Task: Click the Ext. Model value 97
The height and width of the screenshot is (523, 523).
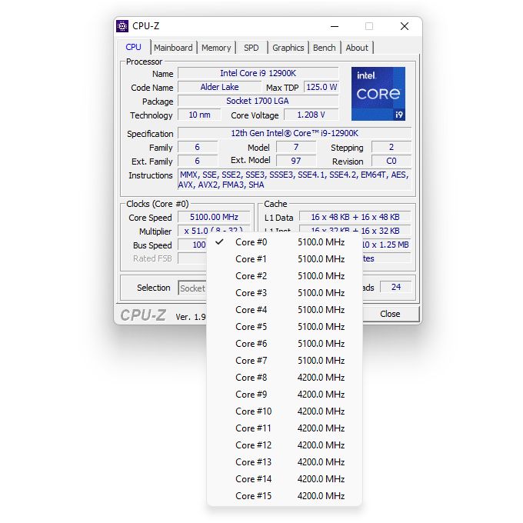Action: pos(296,161)
